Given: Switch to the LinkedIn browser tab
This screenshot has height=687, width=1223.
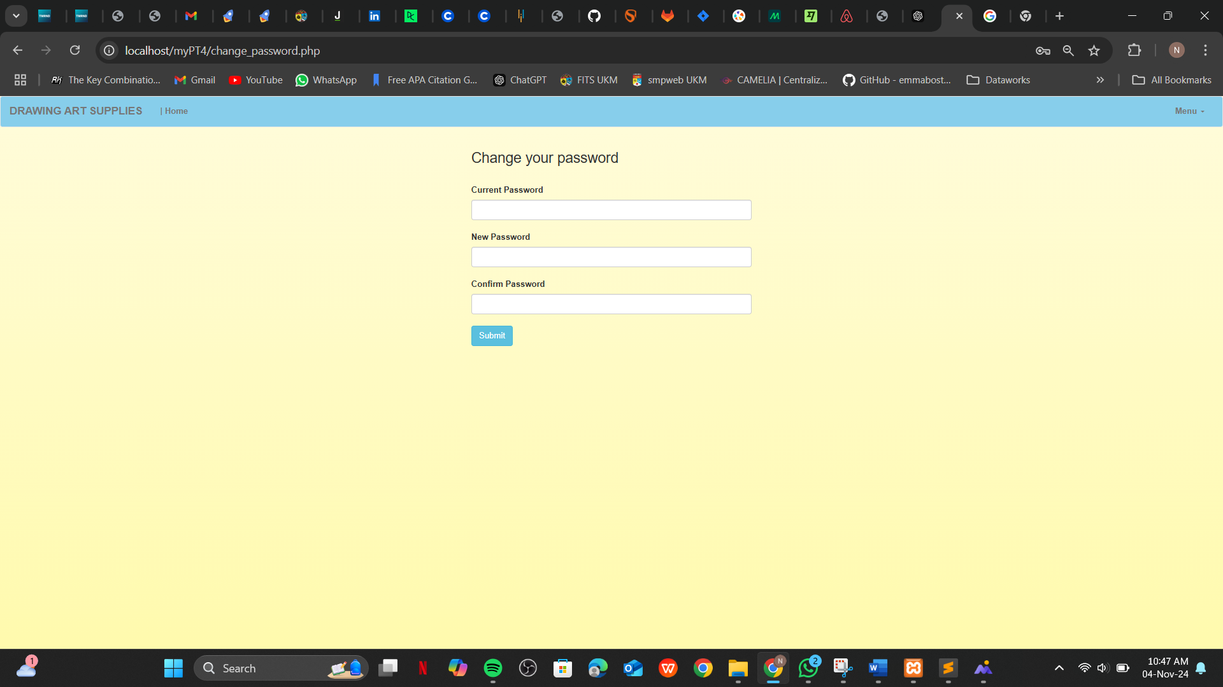Looking at the screenshot, I should 375,16.
